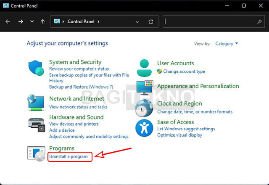The width and height of the screenshot is (269, 185).
Task: Open Hardware and Sound category
Action: pyautogui.click(x=76, y=117)
